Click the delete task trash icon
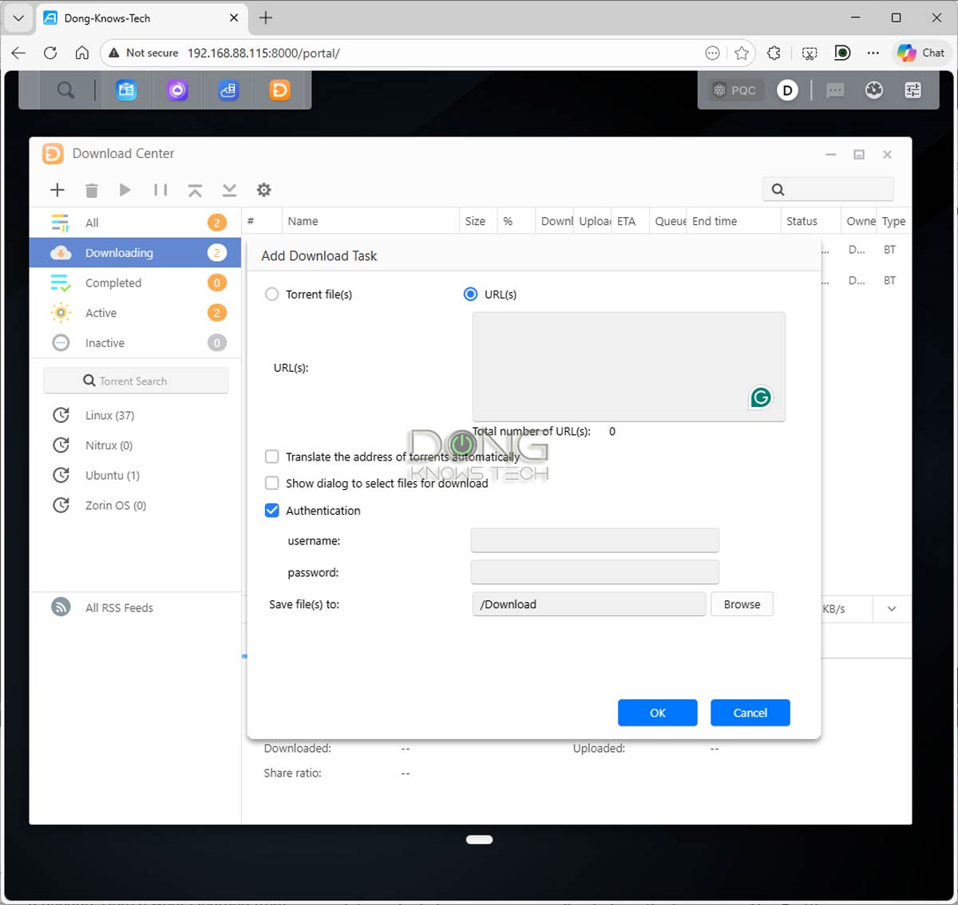Image resolution: width=958 pixels, height=905 pixels. (x=92, y=190)
